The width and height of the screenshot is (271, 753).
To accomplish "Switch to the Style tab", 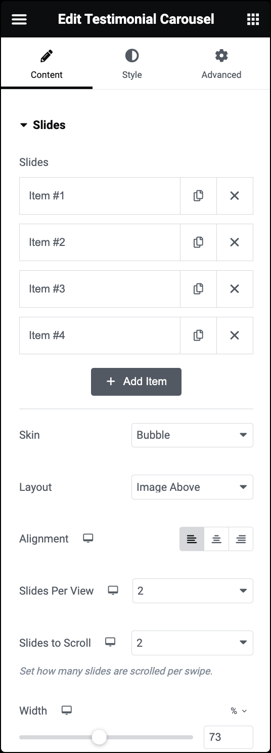I will pyautogui.click(x=132, y=64).
